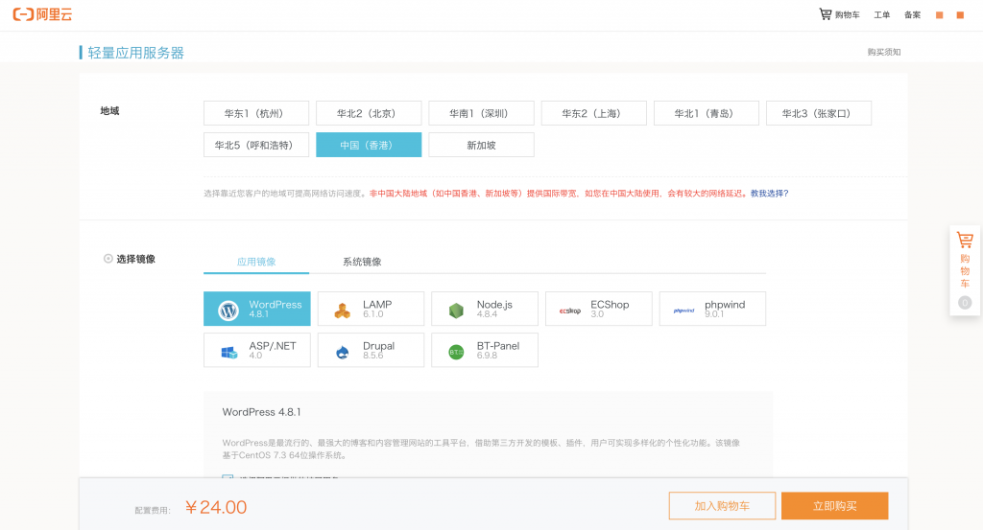Switch to 应用镜像 tab
983x530 pixels.
[256, 262]
